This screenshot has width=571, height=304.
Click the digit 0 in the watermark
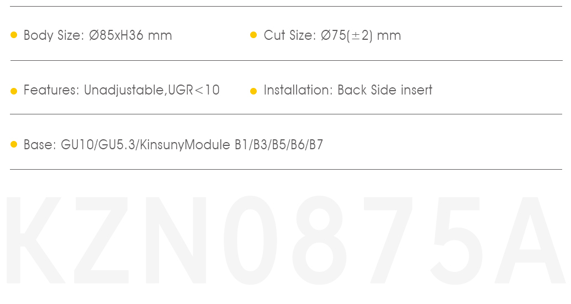pyautogui.click(x=250, y=240)
